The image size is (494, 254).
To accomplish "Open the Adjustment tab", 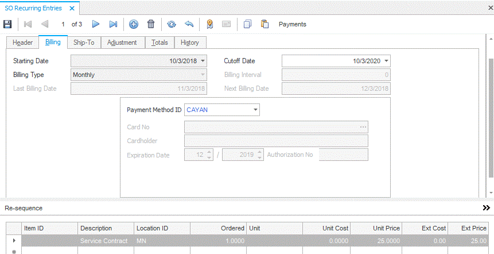I will tap(122, 43).
